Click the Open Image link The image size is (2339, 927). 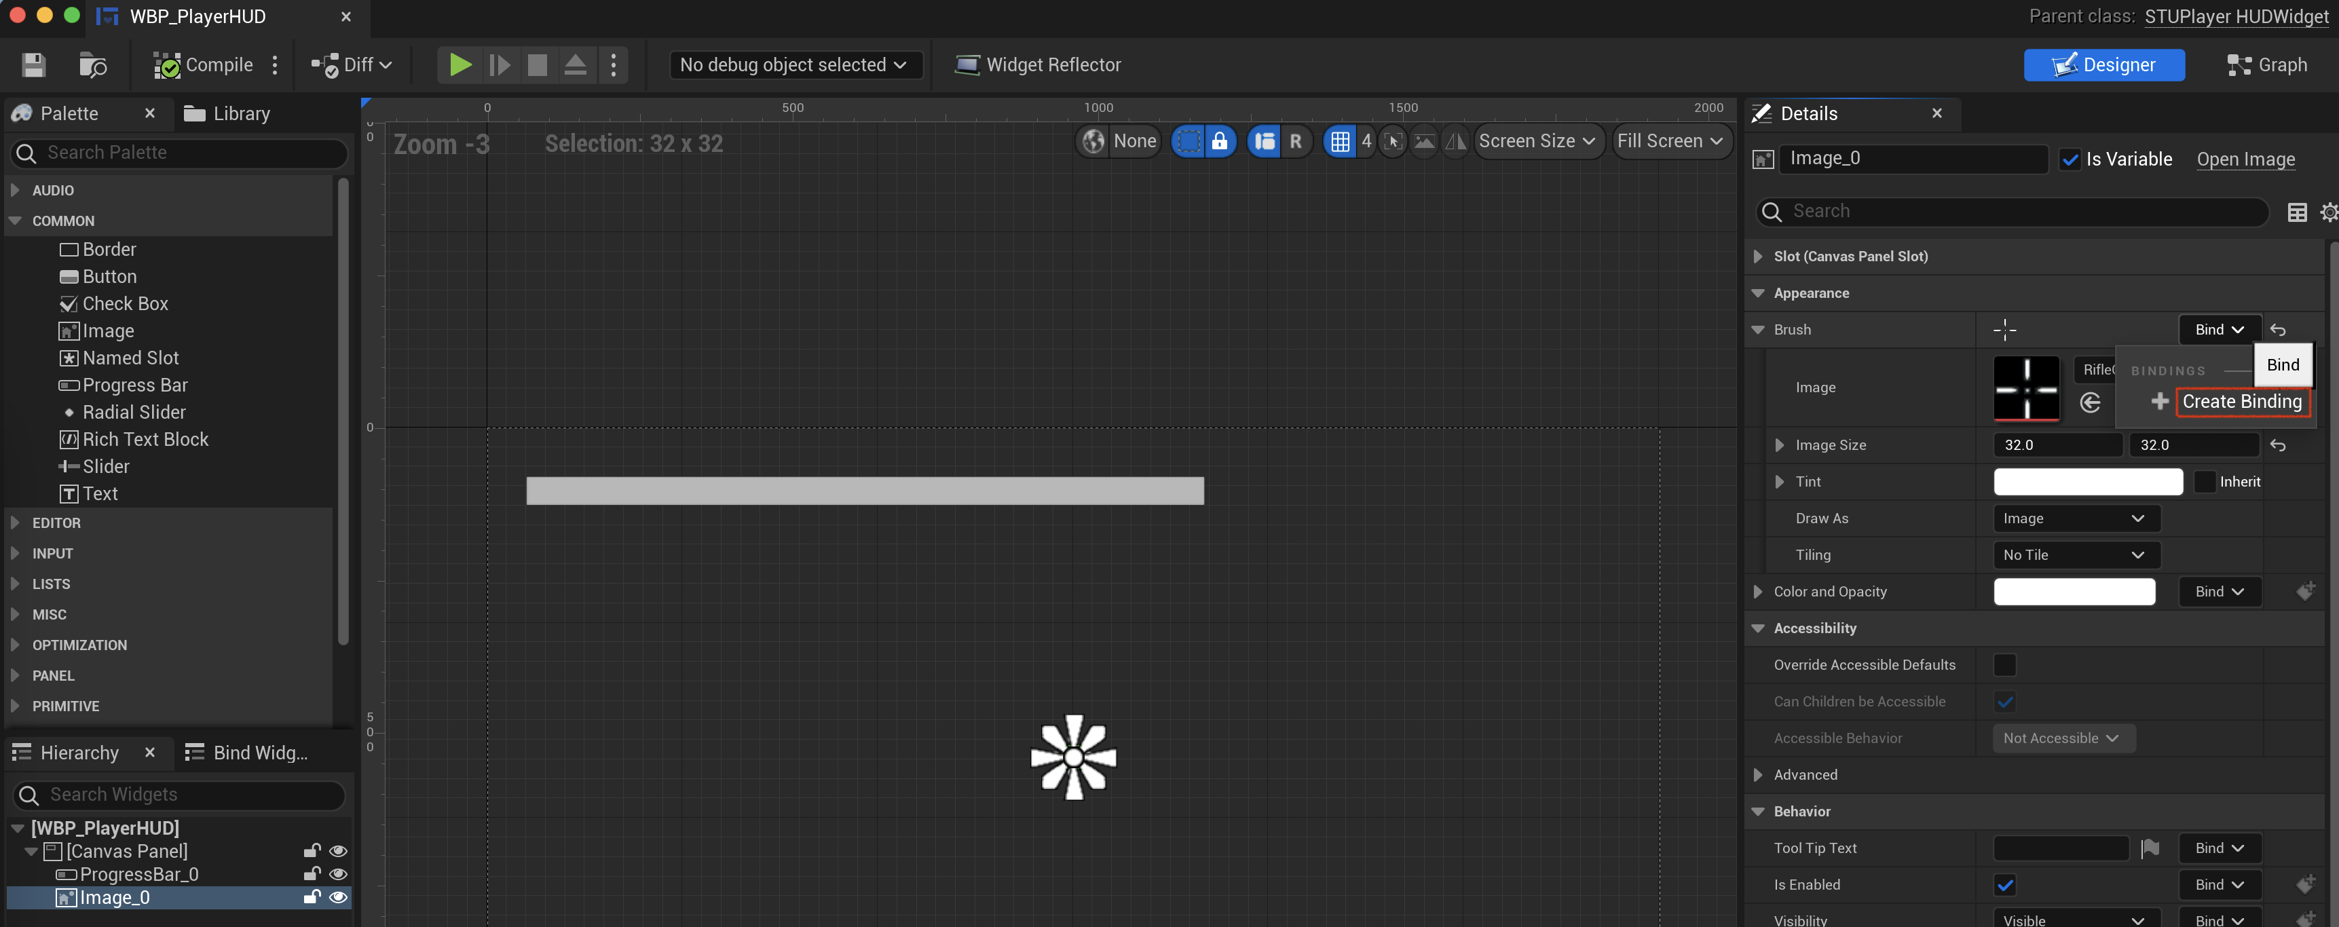pyautogui.click(x=2245, y=159)
